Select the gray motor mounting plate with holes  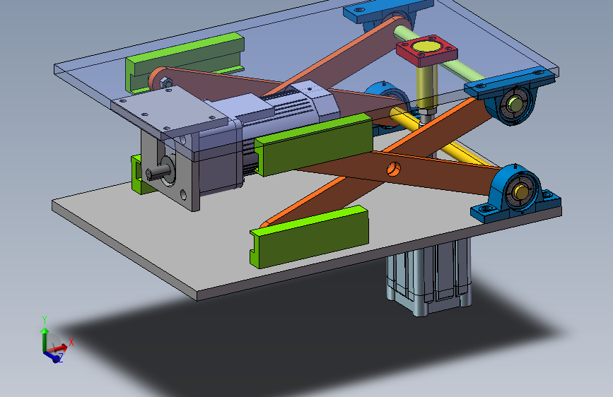coord(169,111)
